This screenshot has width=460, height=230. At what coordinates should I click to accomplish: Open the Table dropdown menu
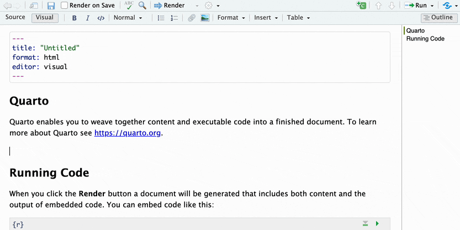(298, 18)
